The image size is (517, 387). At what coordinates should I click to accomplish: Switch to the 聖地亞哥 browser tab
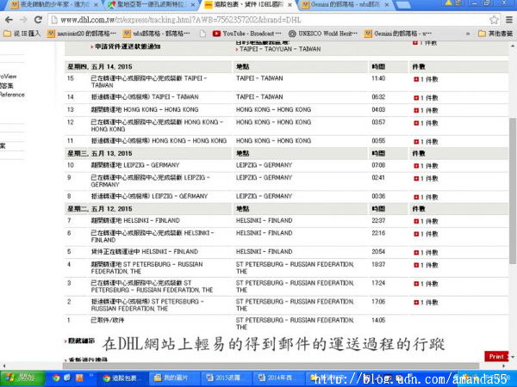(x=150, y=5)
